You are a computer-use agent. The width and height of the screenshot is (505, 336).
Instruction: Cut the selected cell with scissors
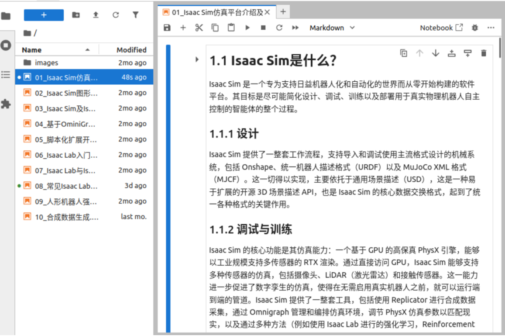click(x=199, y=28)
